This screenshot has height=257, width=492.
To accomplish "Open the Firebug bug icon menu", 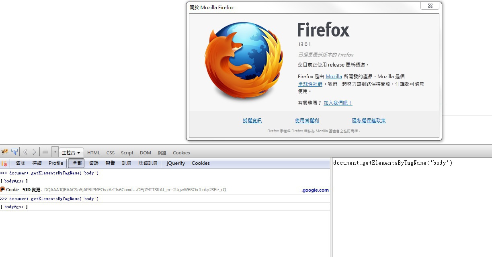I will pyautogui.click(x=4, y=152).
